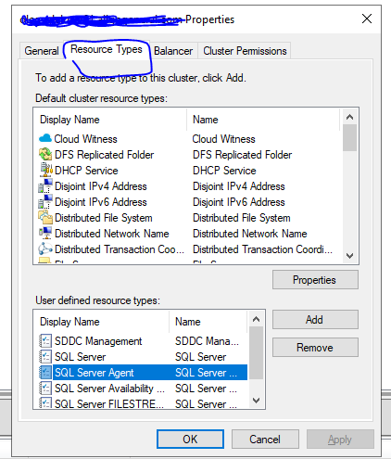
Task: Click DHCP Service in the Name column
Action: pyautogui.click(x=224, y=171)
